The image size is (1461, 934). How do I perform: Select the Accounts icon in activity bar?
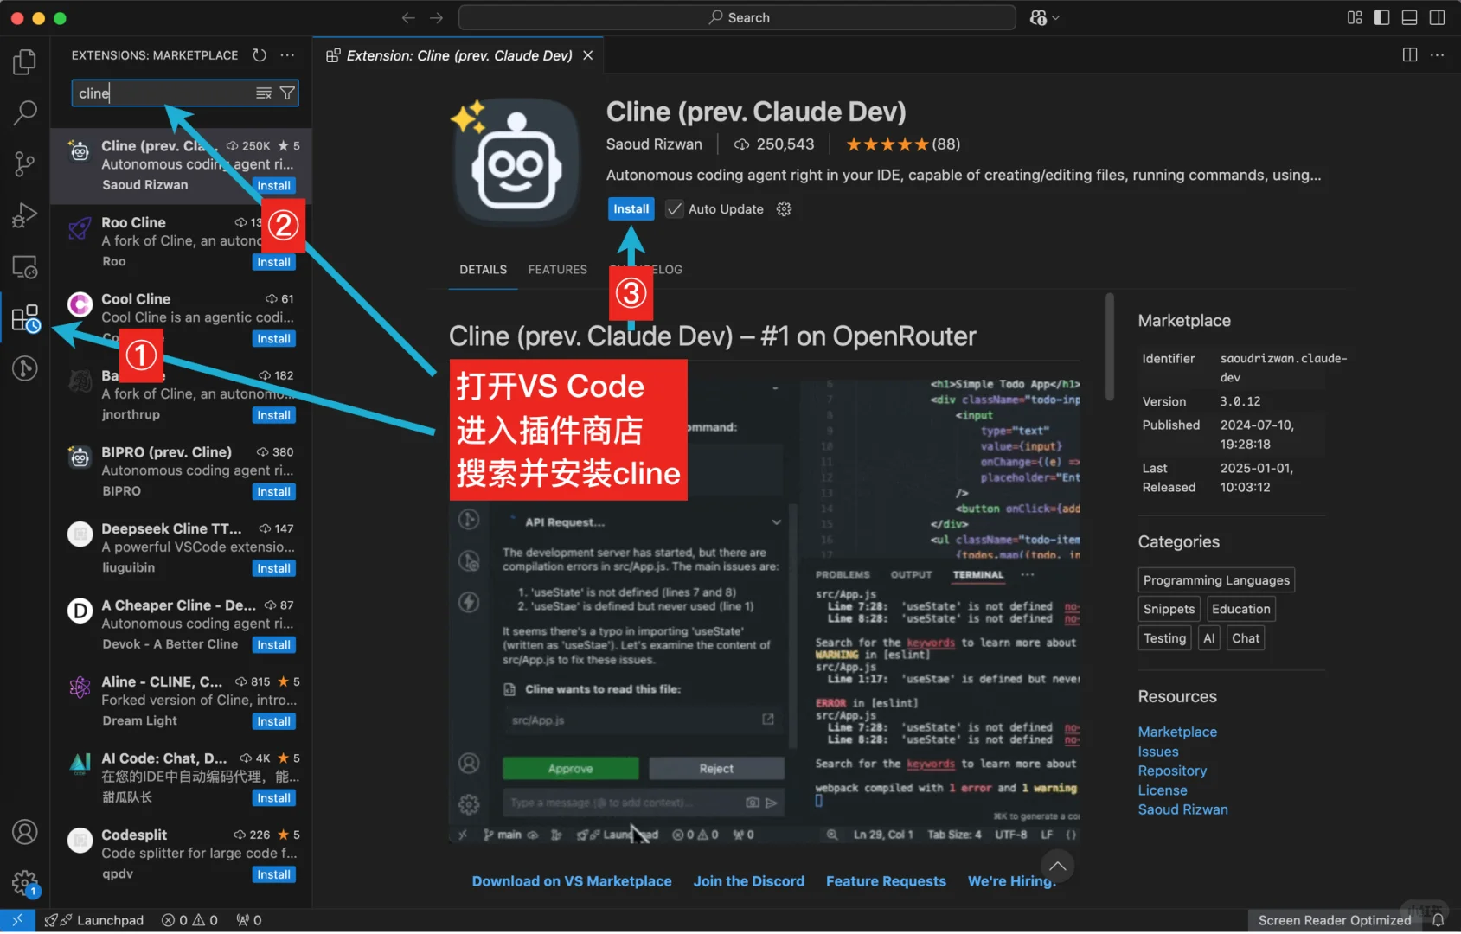[x=24, y=832]
